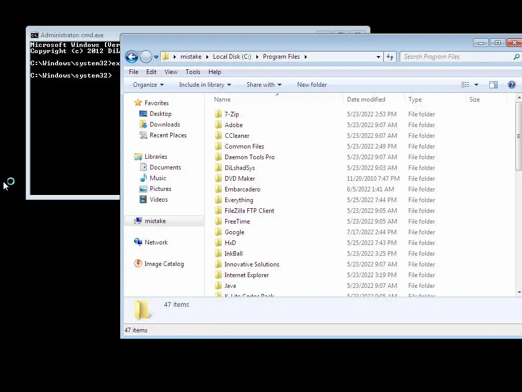Click the New folder button
The height and width of the screenshot is (392, 522).
click(312, 85)
